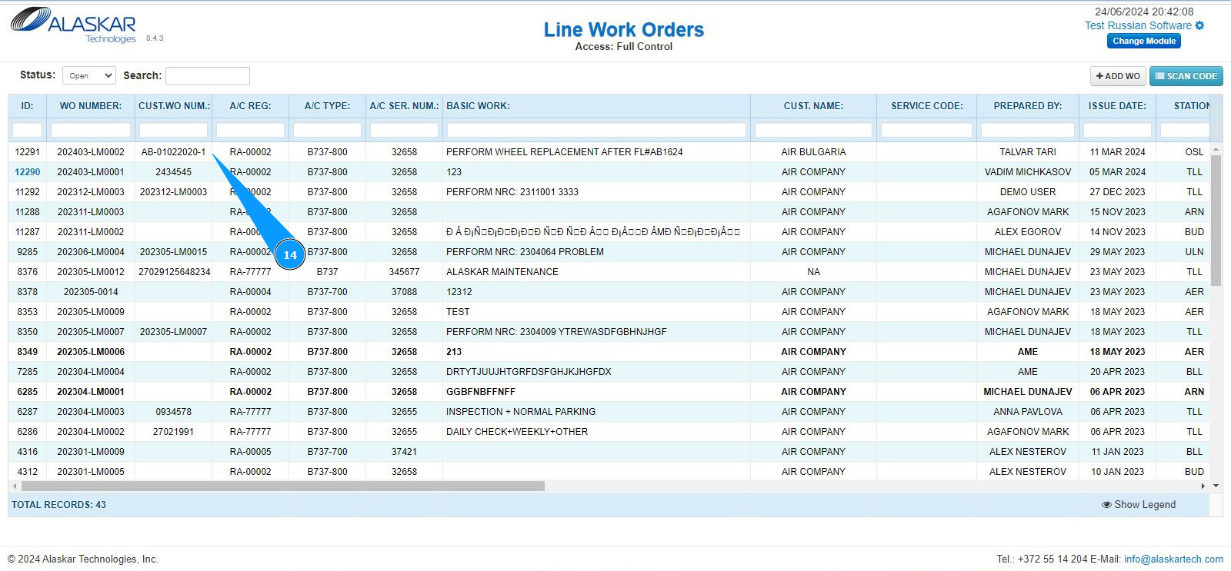1231x571 pixels.
Task: Click prepared by TALVAR TARI
Action: [1028, 152]
